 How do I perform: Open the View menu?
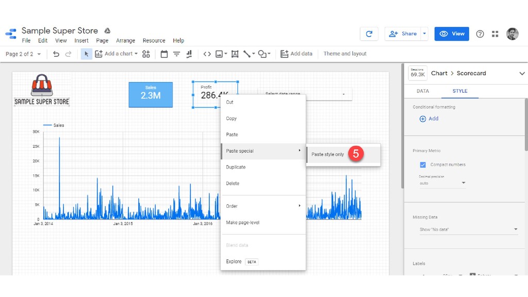pos(61,40)
